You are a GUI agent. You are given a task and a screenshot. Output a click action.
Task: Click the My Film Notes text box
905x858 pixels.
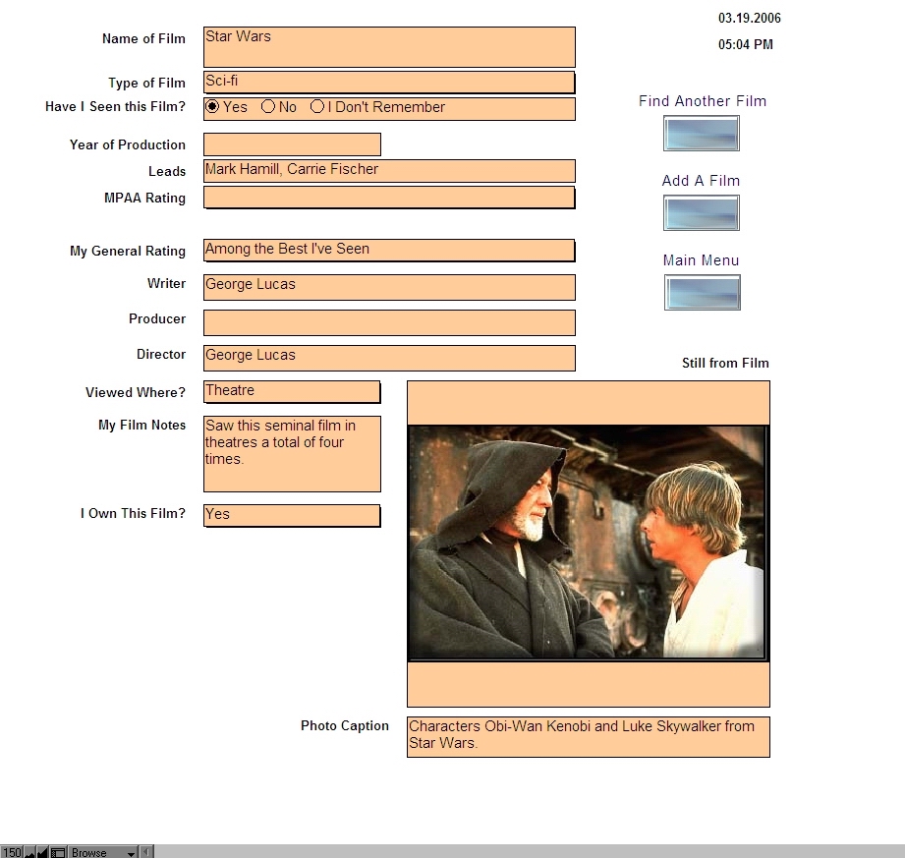292,454
